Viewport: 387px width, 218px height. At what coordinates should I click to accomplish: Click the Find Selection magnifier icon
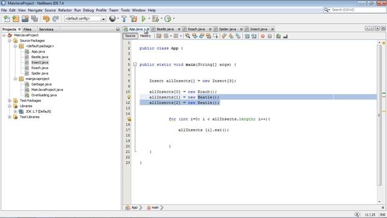coord(187,36)
